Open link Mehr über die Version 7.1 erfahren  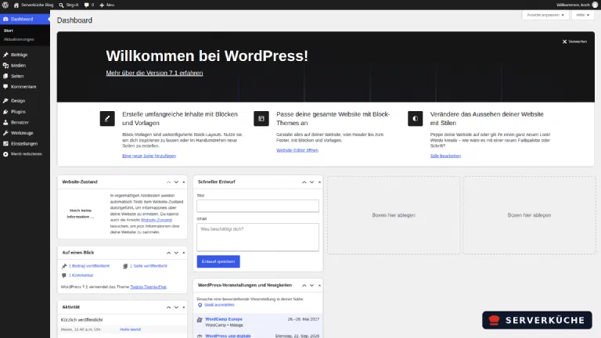(x=154, y=73)
